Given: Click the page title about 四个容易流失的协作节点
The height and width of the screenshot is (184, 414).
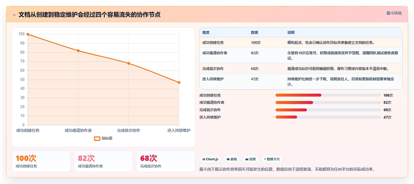Looking at the screenshot, I should [90, 15].
